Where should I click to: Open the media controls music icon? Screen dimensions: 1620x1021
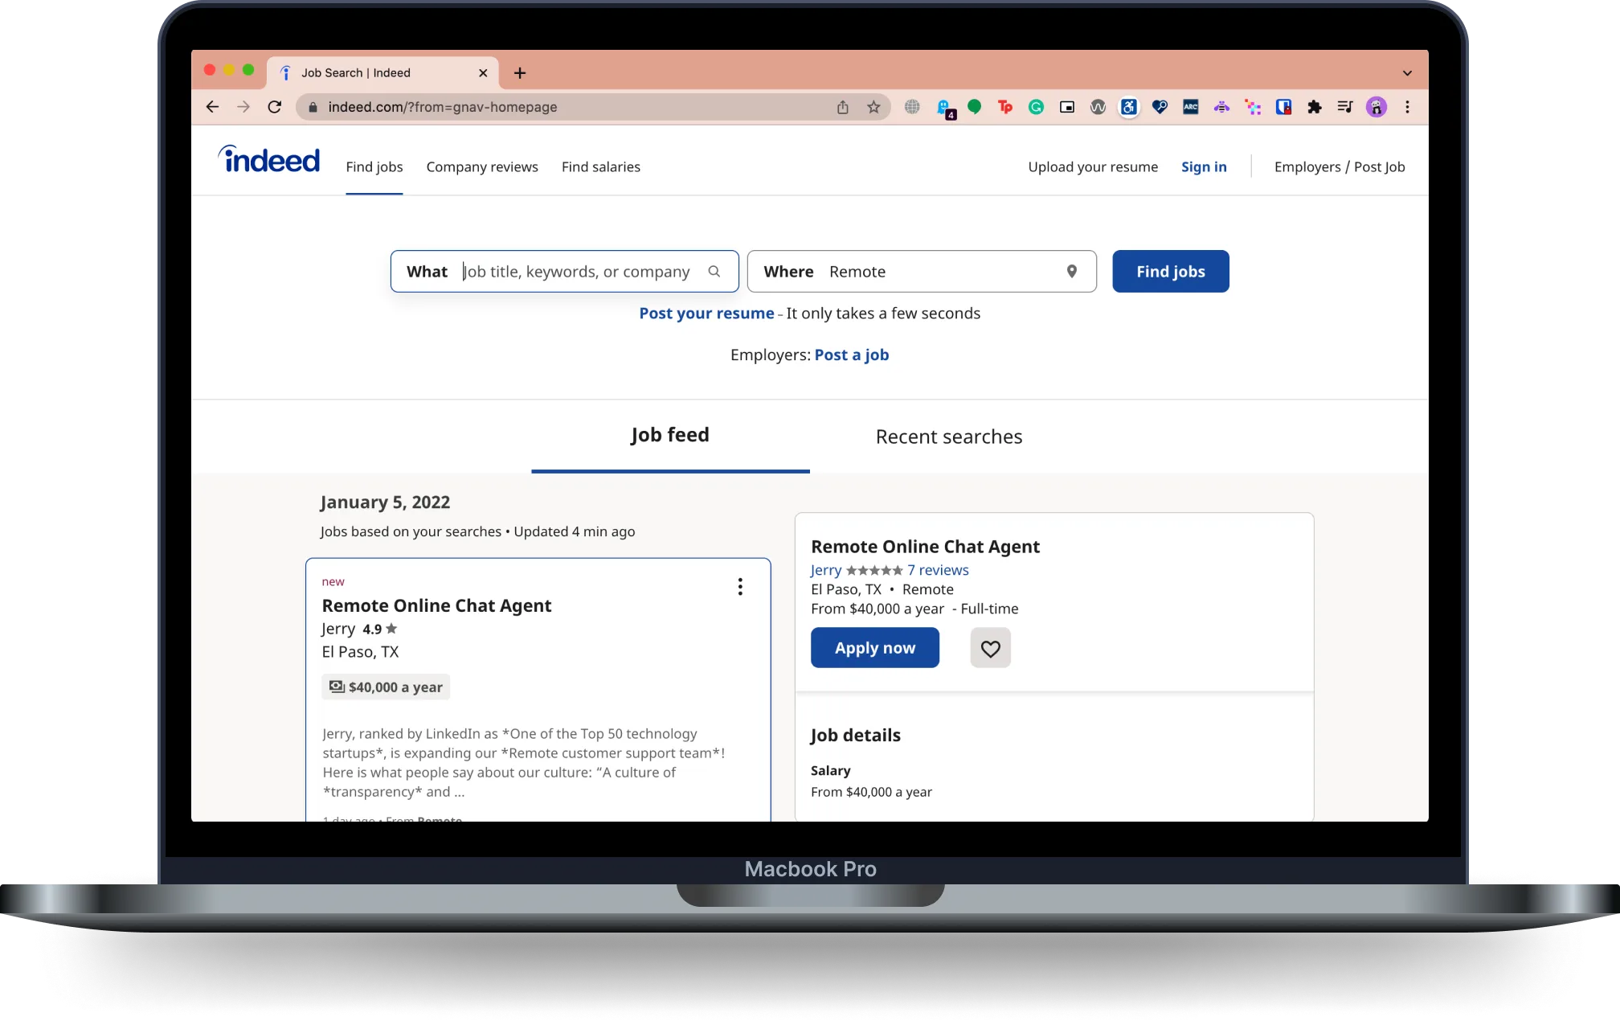(1345, 107)
